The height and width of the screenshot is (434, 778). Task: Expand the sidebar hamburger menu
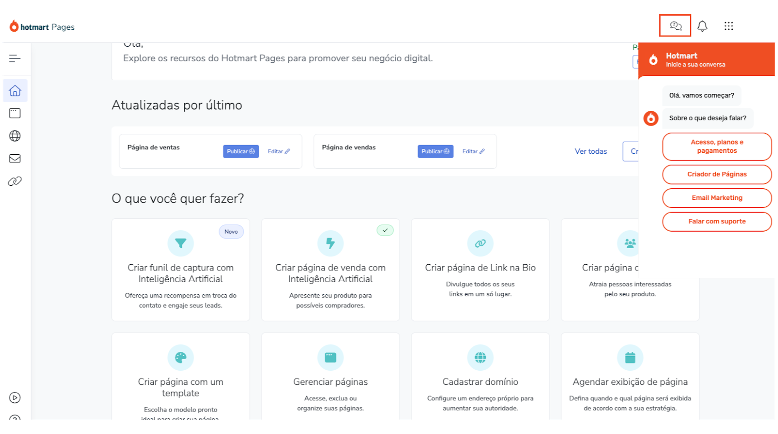[x=15, y=58]
